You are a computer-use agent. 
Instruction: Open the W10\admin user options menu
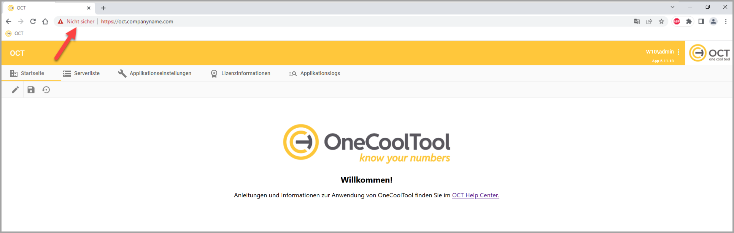click(678, 52)
